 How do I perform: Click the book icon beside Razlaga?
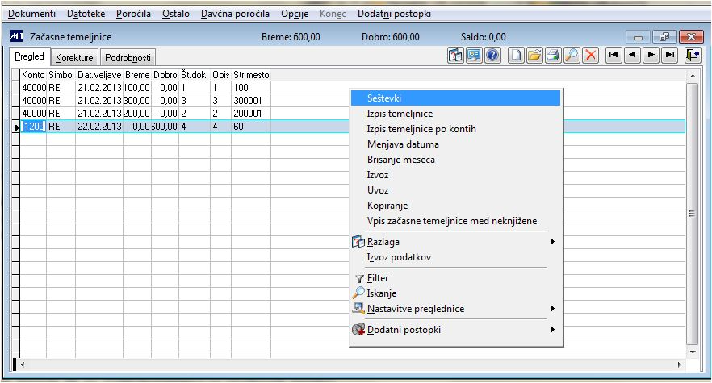[x=358, y=241]
